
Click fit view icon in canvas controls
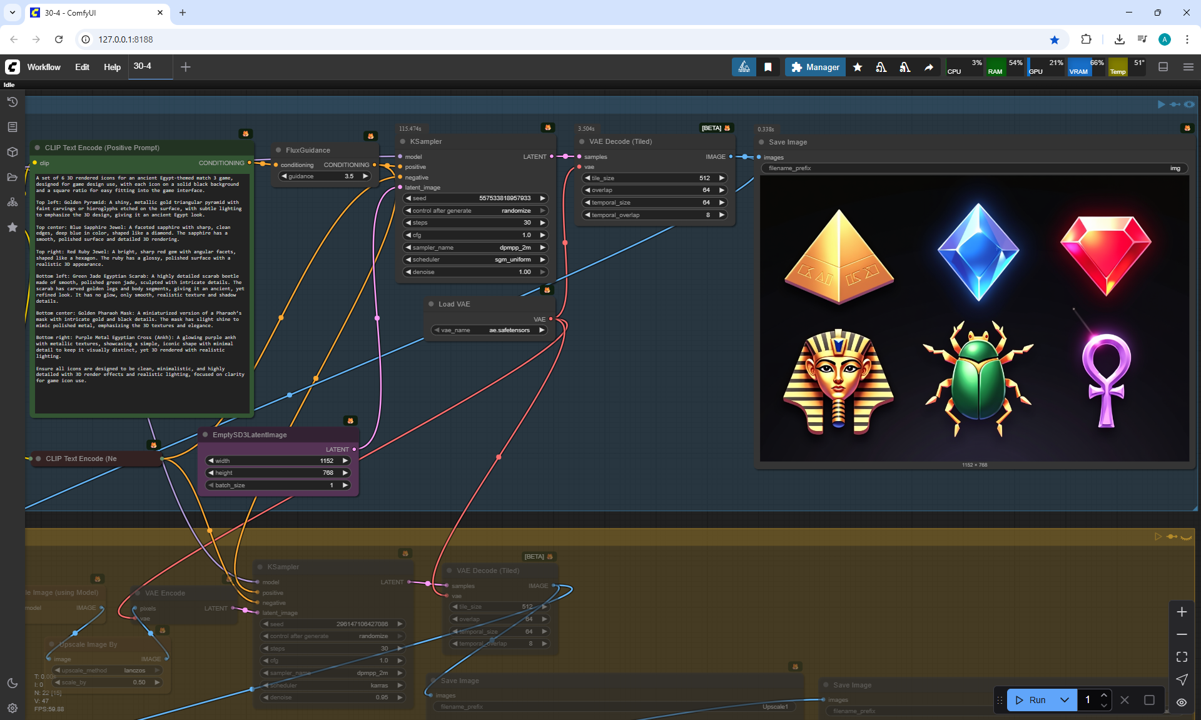tap(1182, 657)
